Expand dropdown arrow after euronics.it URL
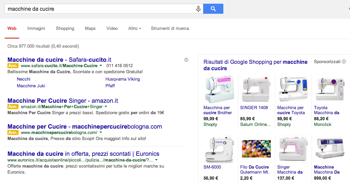 pyautogui.click(x=156, y=160)
